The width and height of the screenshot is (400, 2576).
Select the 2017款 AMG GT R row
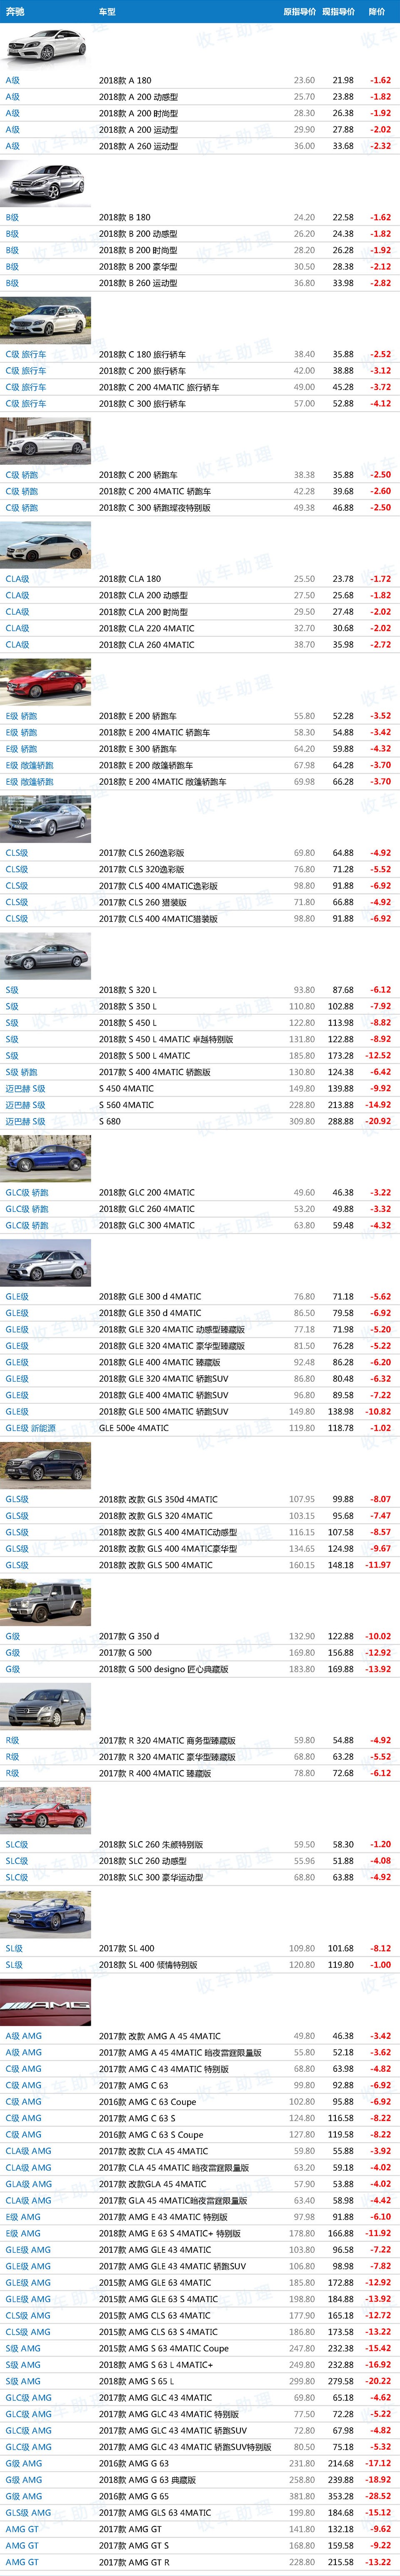point(200,2562)
